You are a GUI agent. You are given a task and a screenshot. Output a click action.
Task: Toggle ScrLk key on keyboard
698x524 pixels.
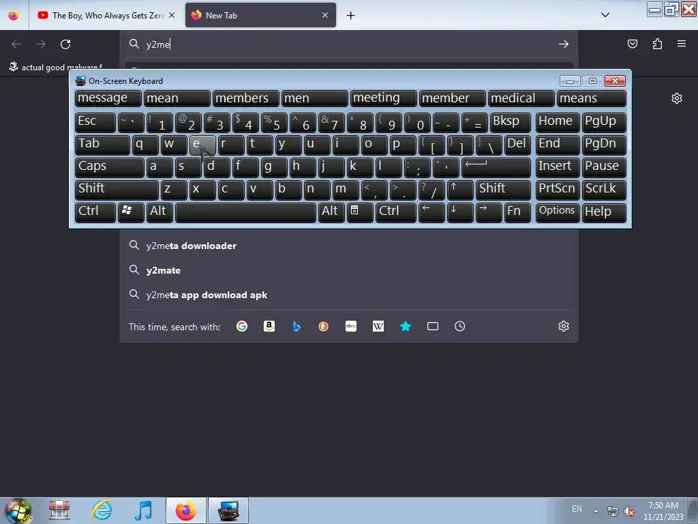click(604, 190)
